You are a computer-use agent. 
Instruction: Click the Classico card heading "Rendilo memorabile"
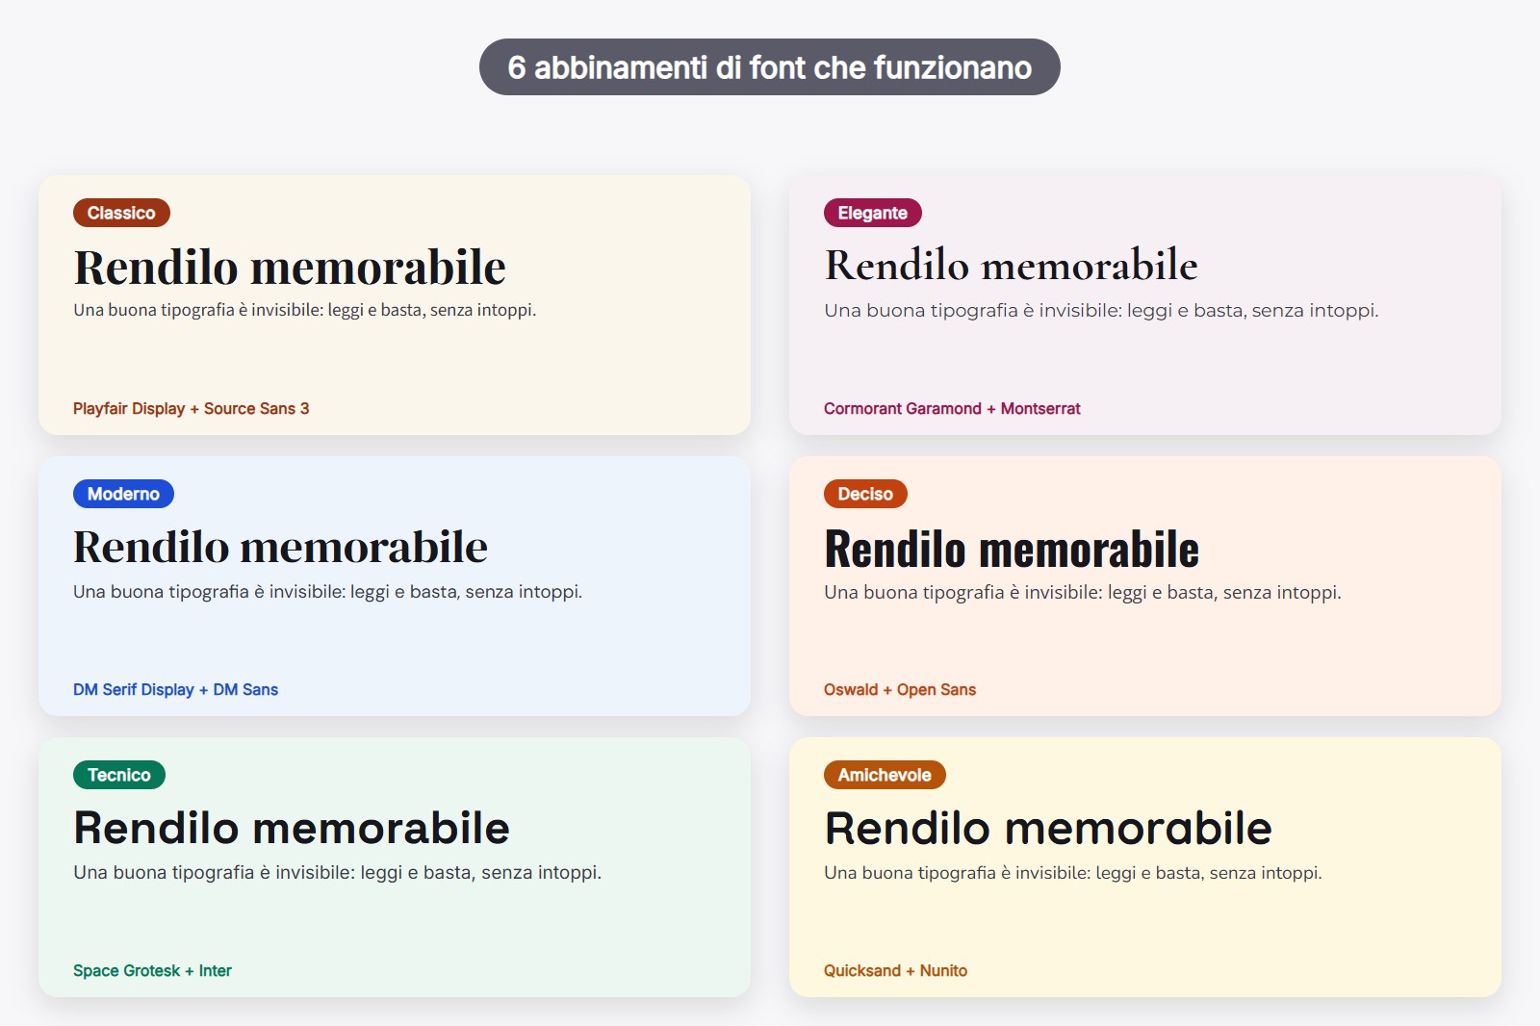(x=290, y=267)
